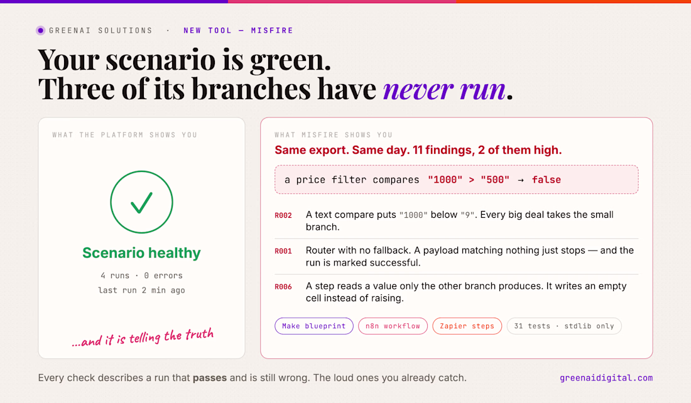Click the NEW TOOL — MISFIRE label
The width and height of the screenshot is (691, 403).
(239, 30)
